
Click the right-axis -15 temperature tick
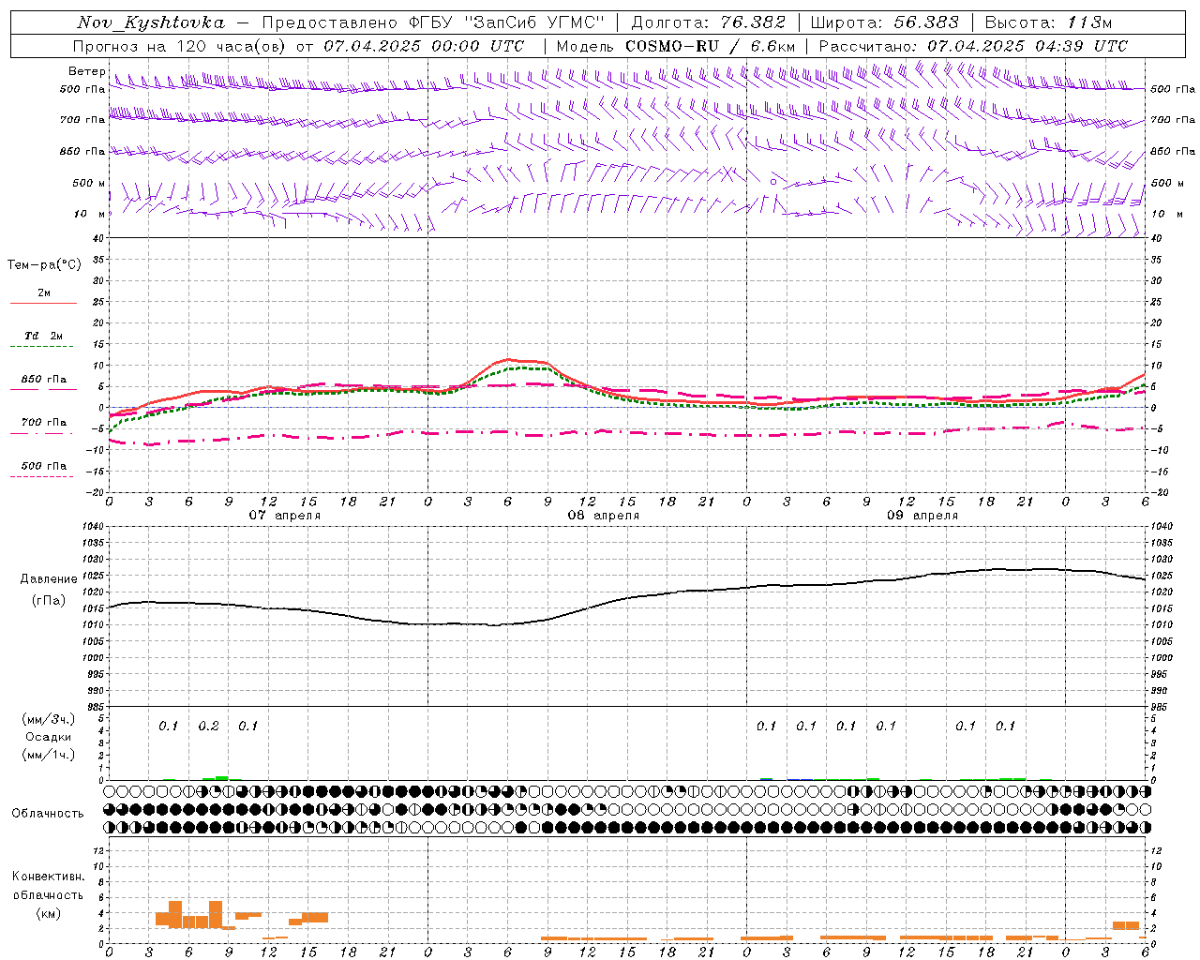point(1159,471)
